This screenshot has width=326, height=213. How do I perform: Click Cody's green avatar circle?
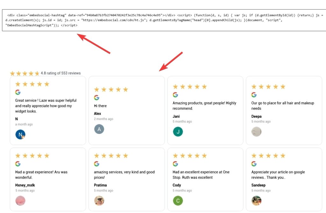[178, 200]
